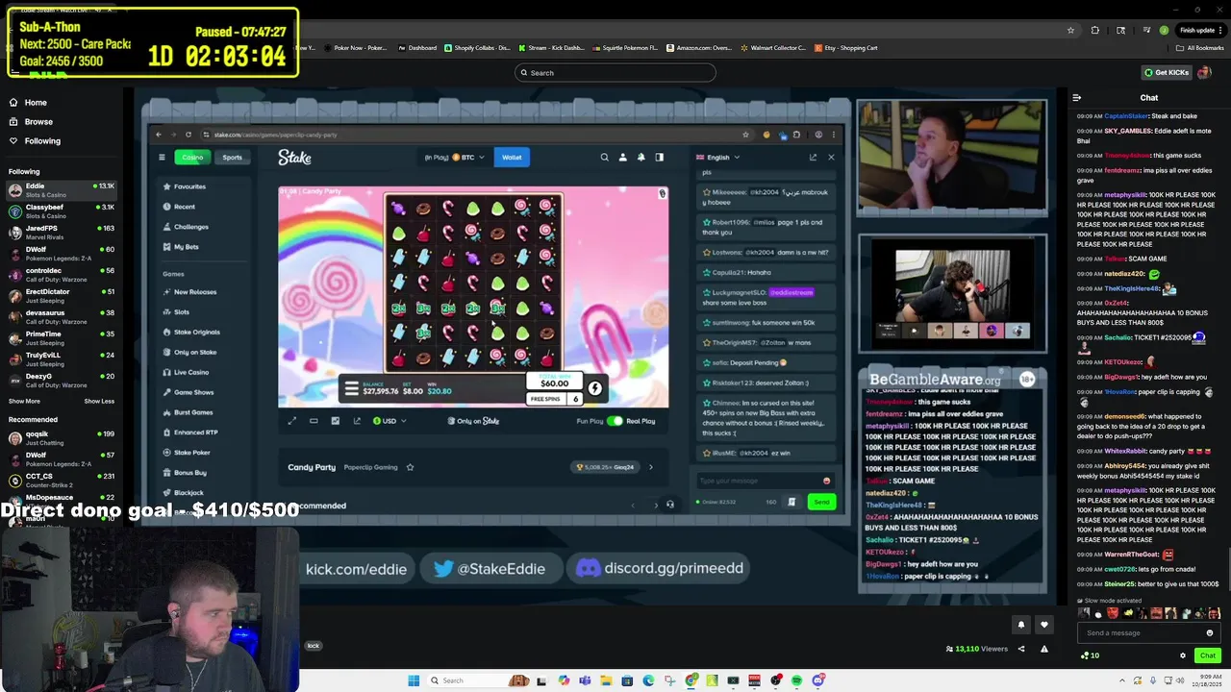Click the stream notification bell icon

[x=1021, y=625]
